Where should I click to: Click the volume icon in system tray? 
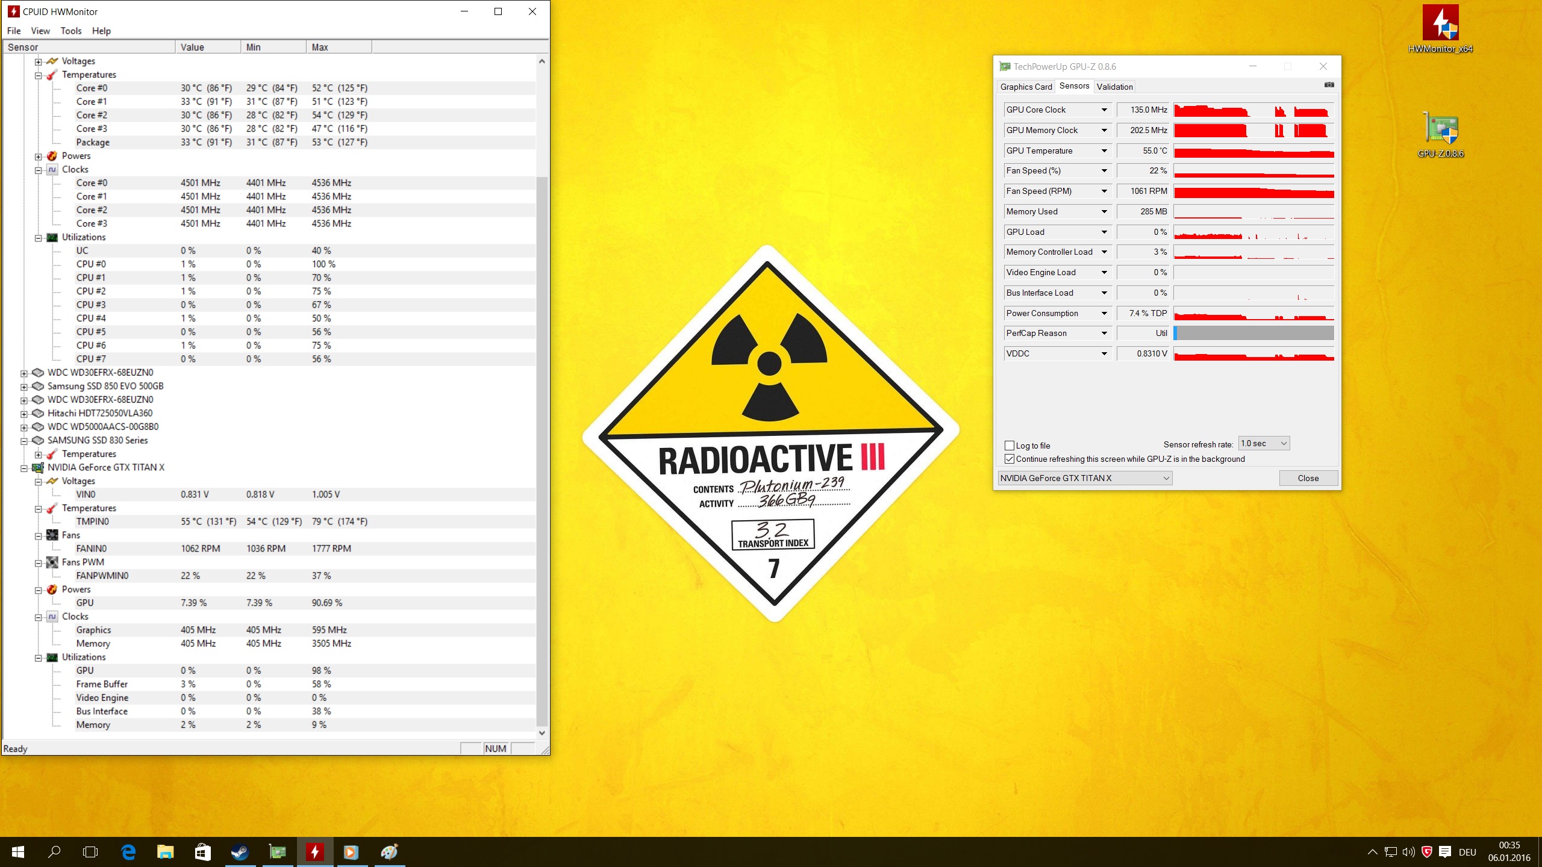(1408, 852)
